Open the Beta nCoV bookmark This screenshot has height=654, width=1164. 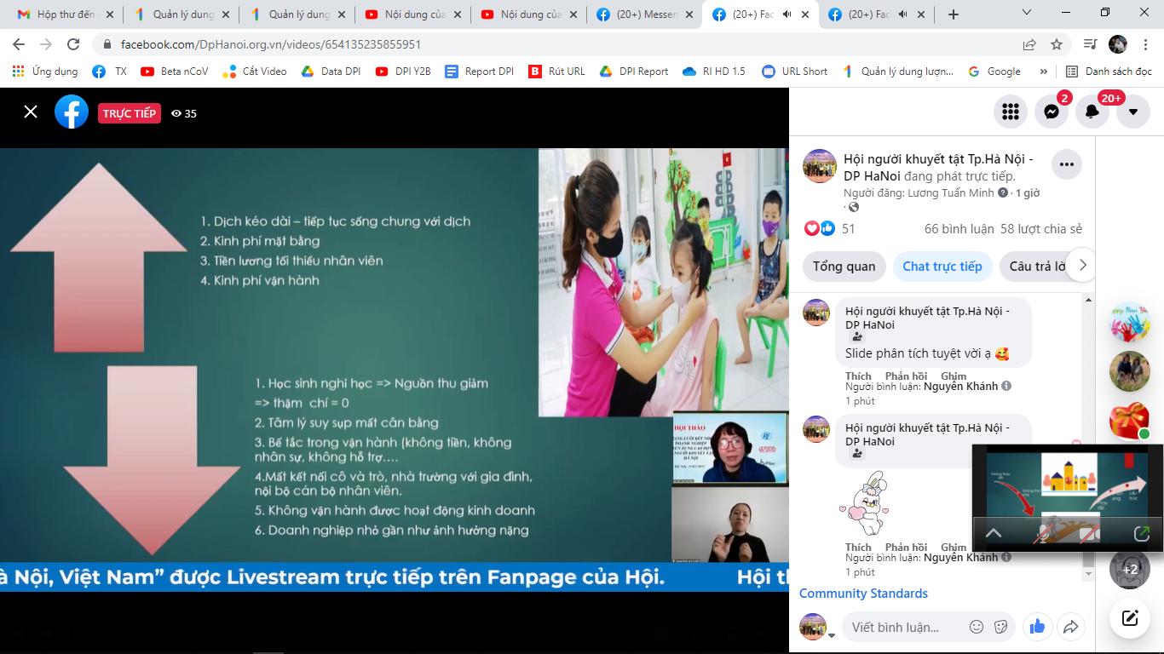tap(174, 72)
